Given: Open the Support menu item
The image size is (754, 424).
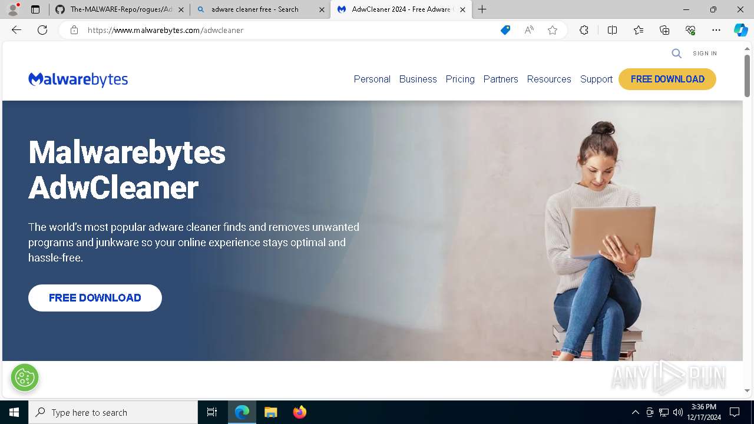Looking at the screenshot, I should pyautogui.click(x=596, y=79).
